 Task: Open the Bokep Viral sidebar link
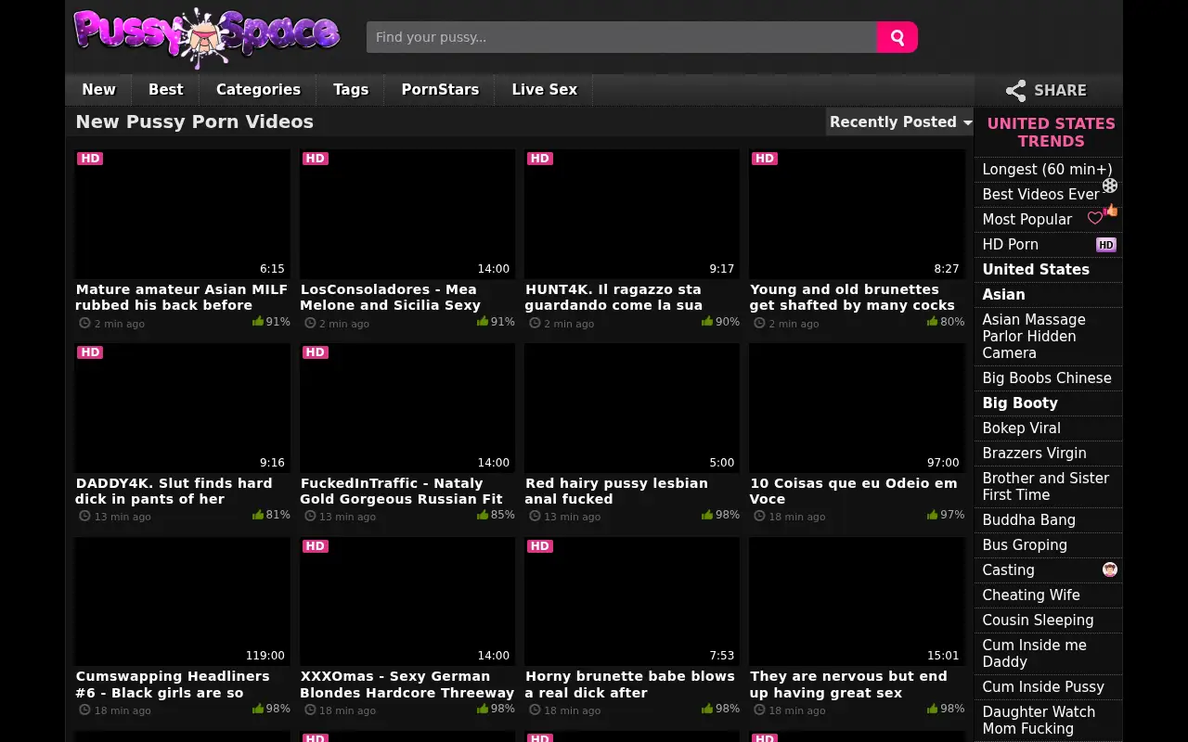[x=1021, y=429]
